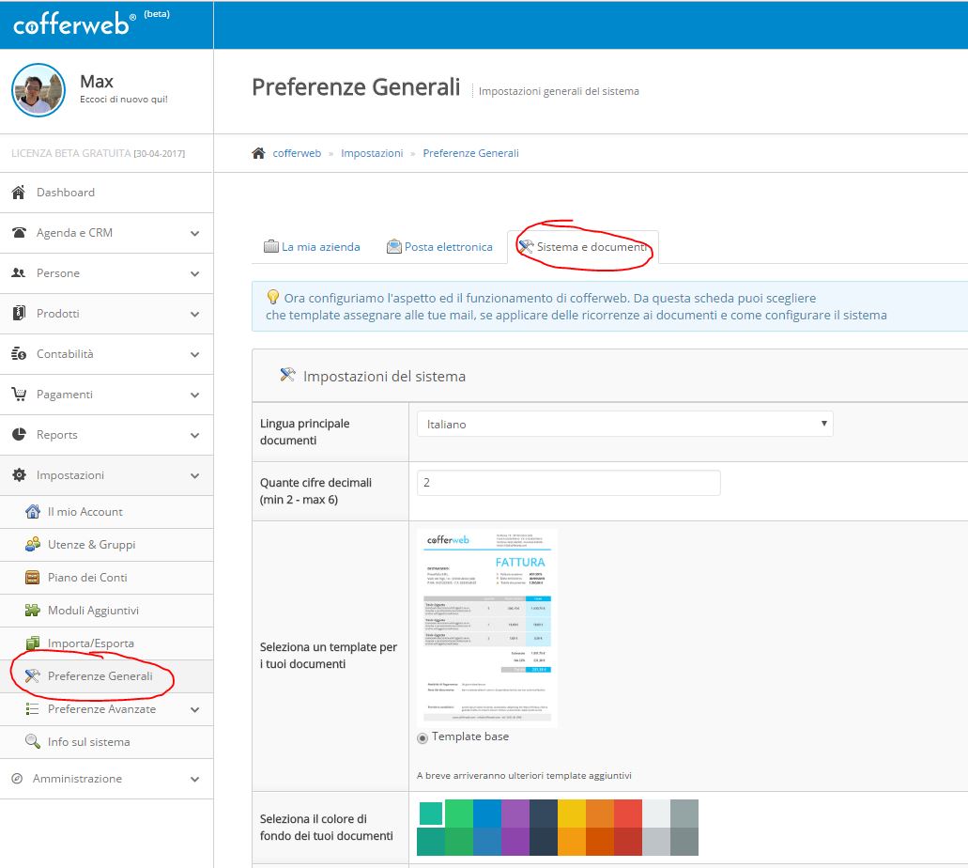Click the Impostazioni gear icon
This screenshot has width=968, height=868.
19,475
